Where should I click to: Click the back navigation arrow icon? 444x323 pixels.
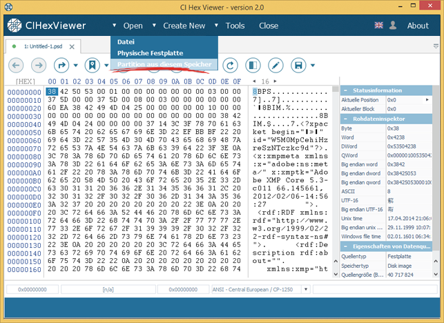pyautogui.click(x=16, y=66)
